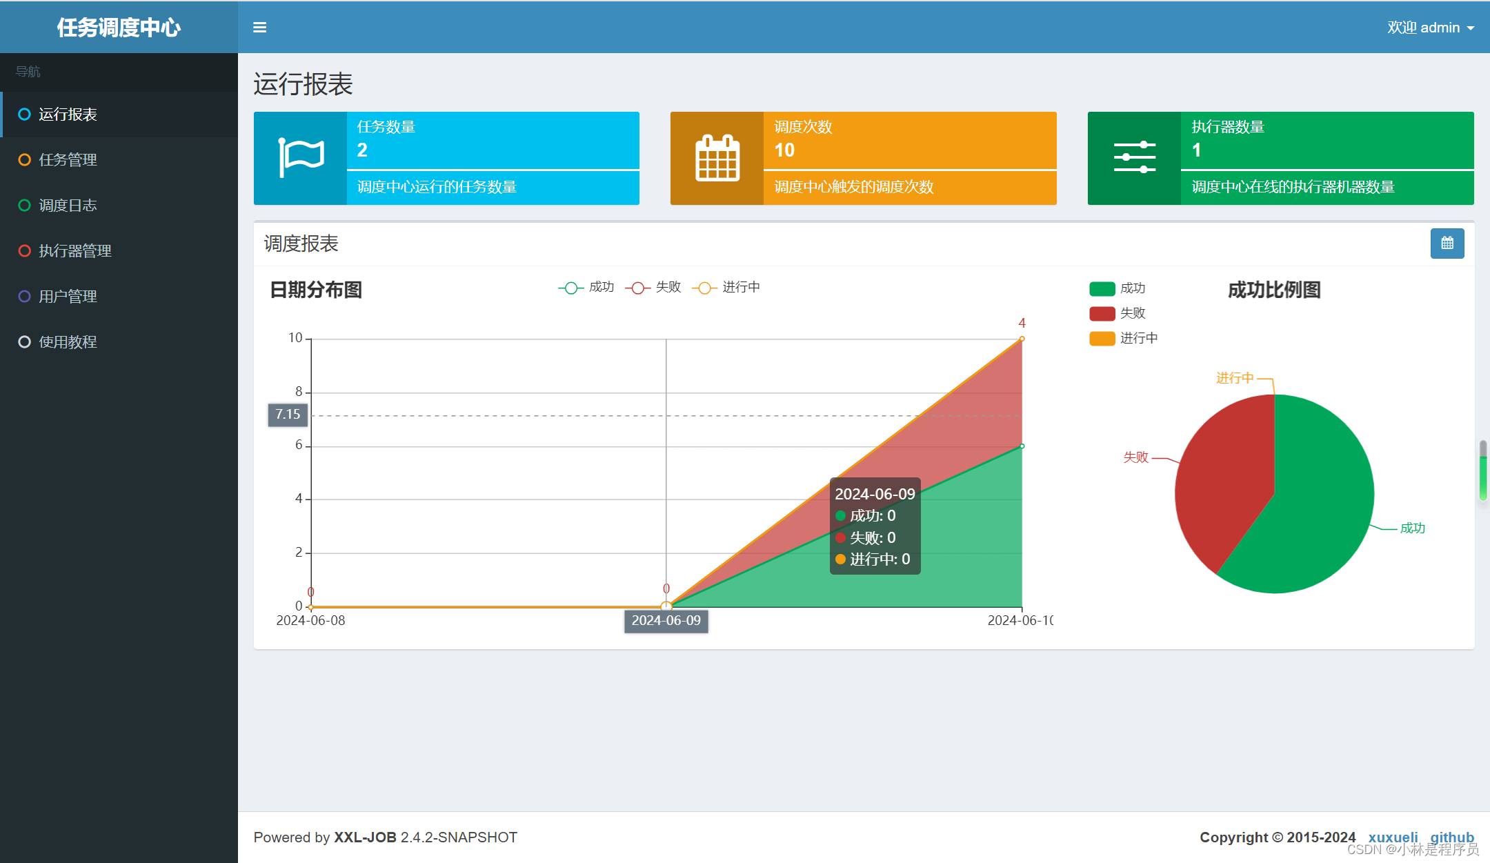This screenshot has height=863, width=1490.
Task: Click the 任务调度中心 logo title
Action: (x=119, y=28)
